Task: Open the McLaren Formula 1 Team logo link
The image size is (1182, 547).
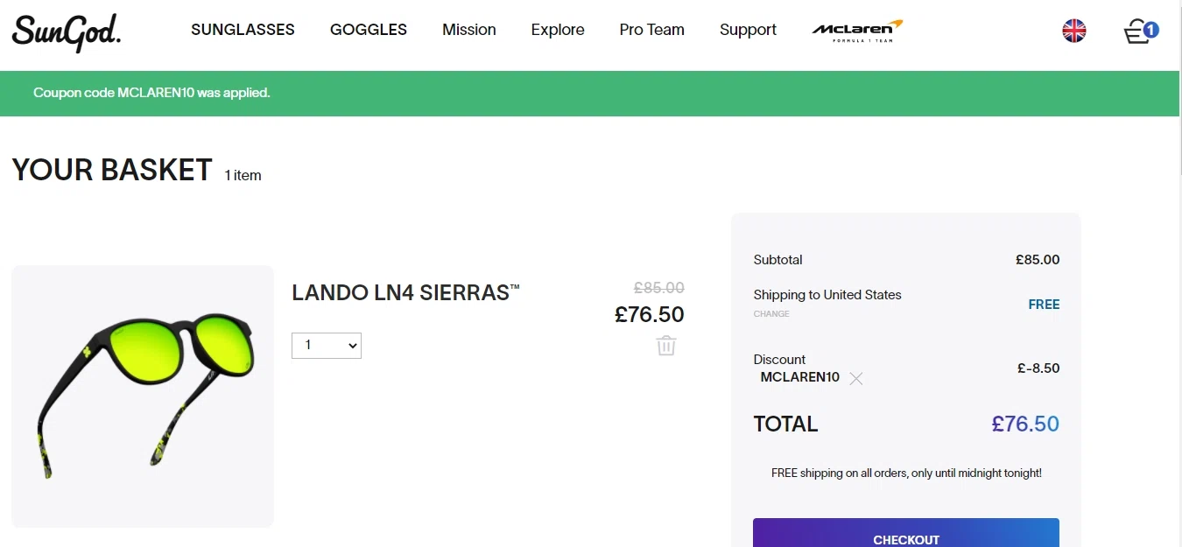Action: 857,31
